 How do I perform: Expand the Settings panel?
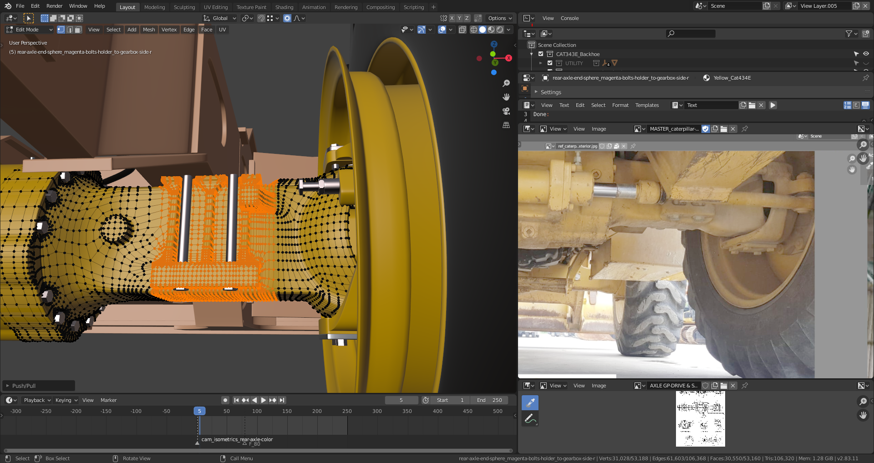[x=550, y=92]
